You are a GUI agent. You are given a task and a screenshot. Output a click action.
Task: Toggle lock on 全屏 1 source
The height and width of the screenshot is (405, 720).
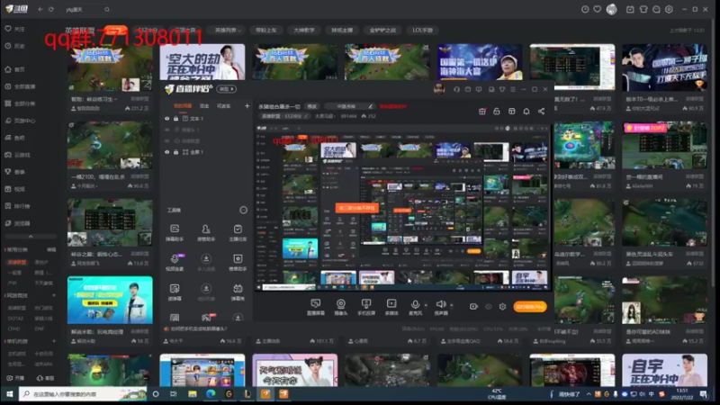pos(175,152)
